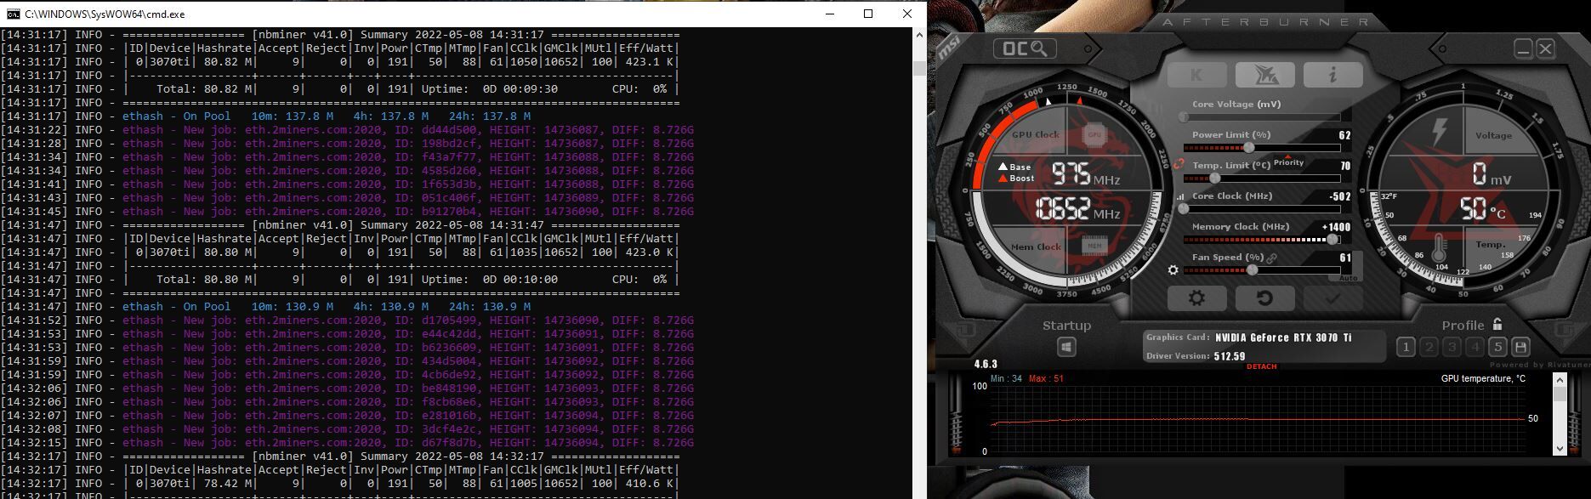This screenshot has height=499, width=1591.
Task: Click the Temp. Limit value 70
Action: coord(1345,166)
